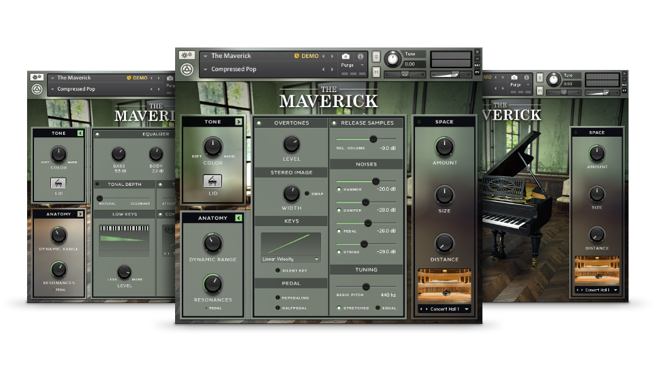Select previous reverb left of Concert Hall 1, center
655x378 pixels.
click(421, 309)
